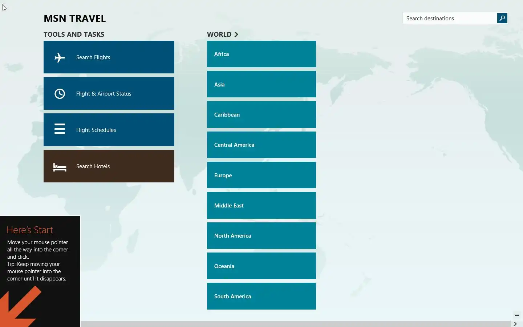
Task: Click the airplane icon on Search Flights
Action: [x=60, y=57]
